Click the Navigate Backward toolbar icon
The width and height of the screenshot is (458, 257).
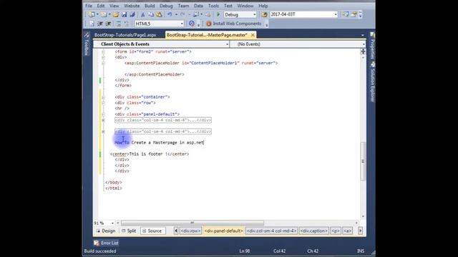click(196, 14)
